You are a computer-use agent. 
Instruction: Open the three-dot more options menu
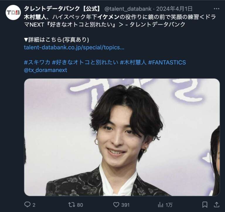217,9
